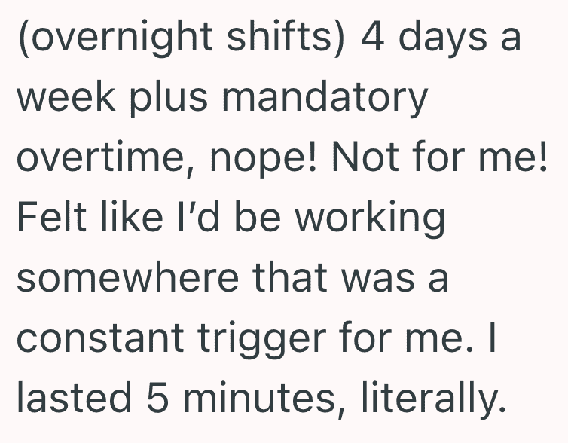Click the word "constant"

pyautogui.click(x=100, y=338)
